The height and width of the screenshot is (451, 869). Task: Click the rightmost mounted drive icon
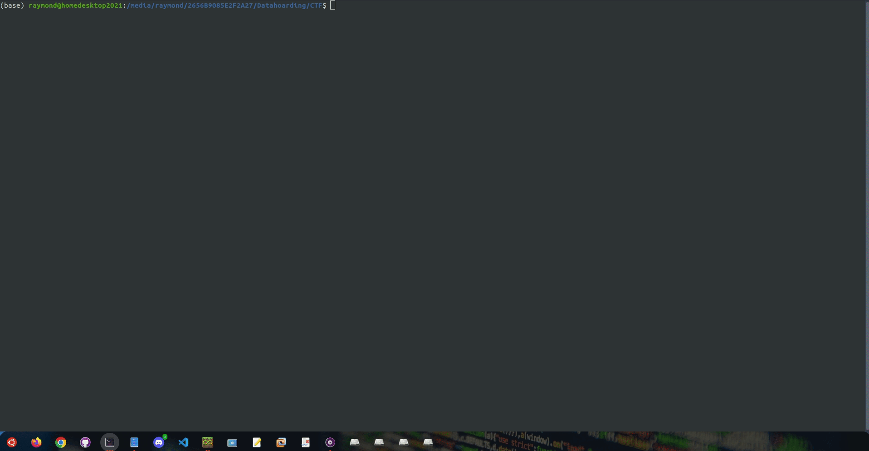click(428, 442)
